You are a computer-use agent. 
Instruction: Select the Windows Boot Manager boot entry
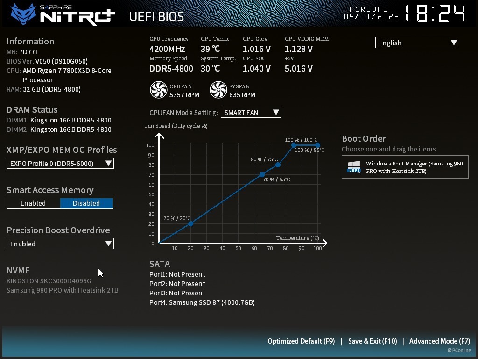coord(405,167)
